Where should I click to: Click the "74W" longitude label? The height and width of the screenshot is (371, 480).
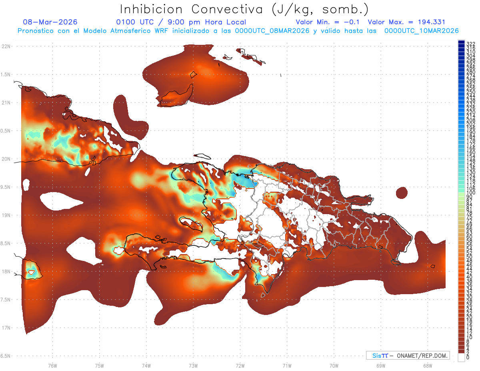(146, 365)
